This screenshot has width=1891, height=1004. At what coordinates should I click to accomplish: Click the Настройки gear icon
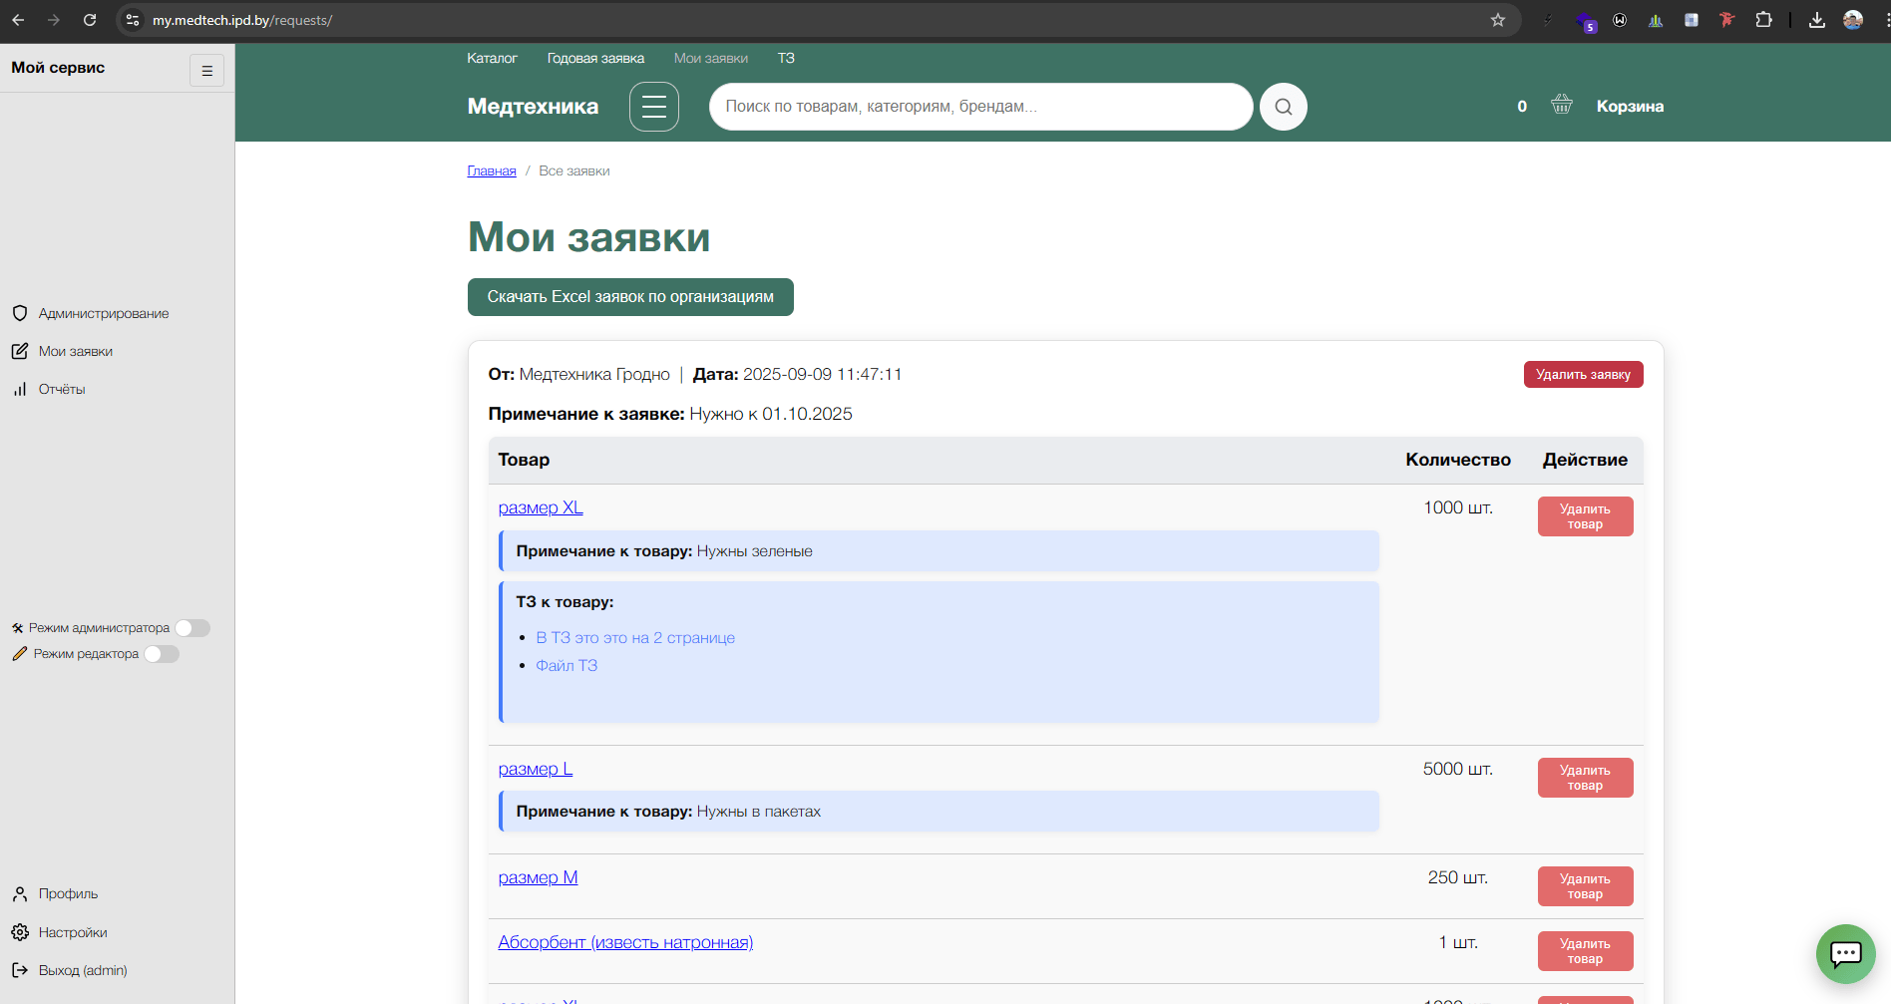(x=20, y=932)
